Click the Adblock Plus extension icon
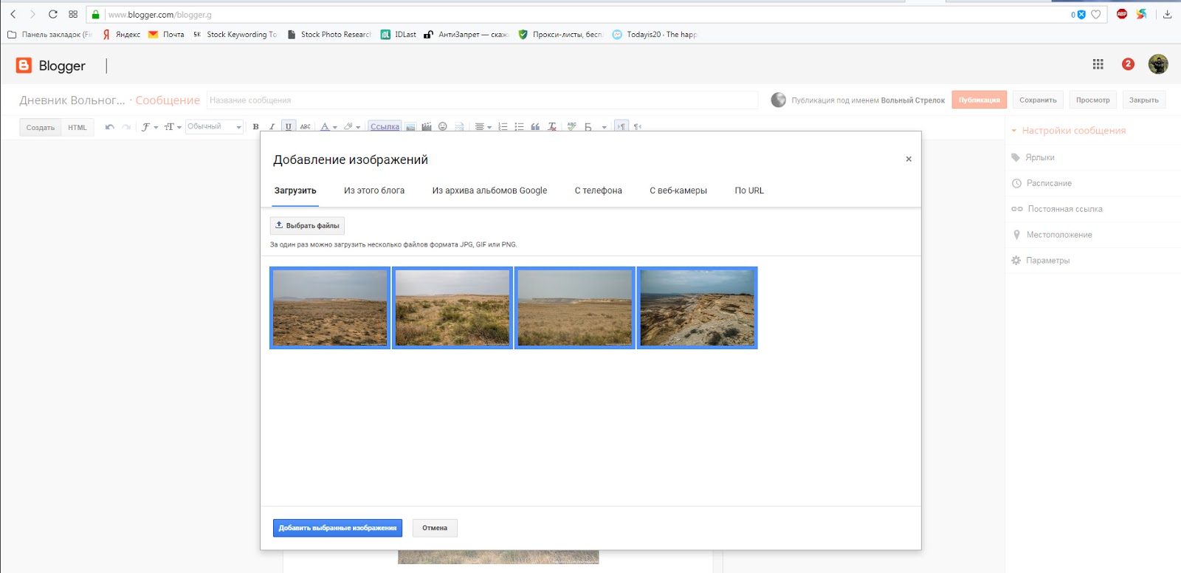Screen dimensions: 1181x573 [1122, 14]
